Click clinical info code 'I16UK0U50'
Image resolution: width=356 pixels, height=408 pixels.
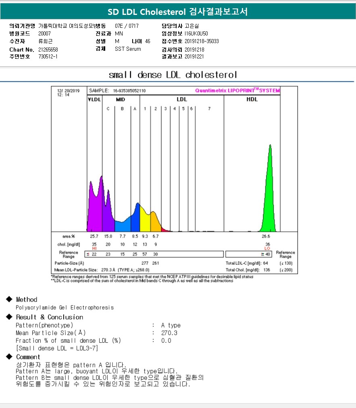coord(196,33)
